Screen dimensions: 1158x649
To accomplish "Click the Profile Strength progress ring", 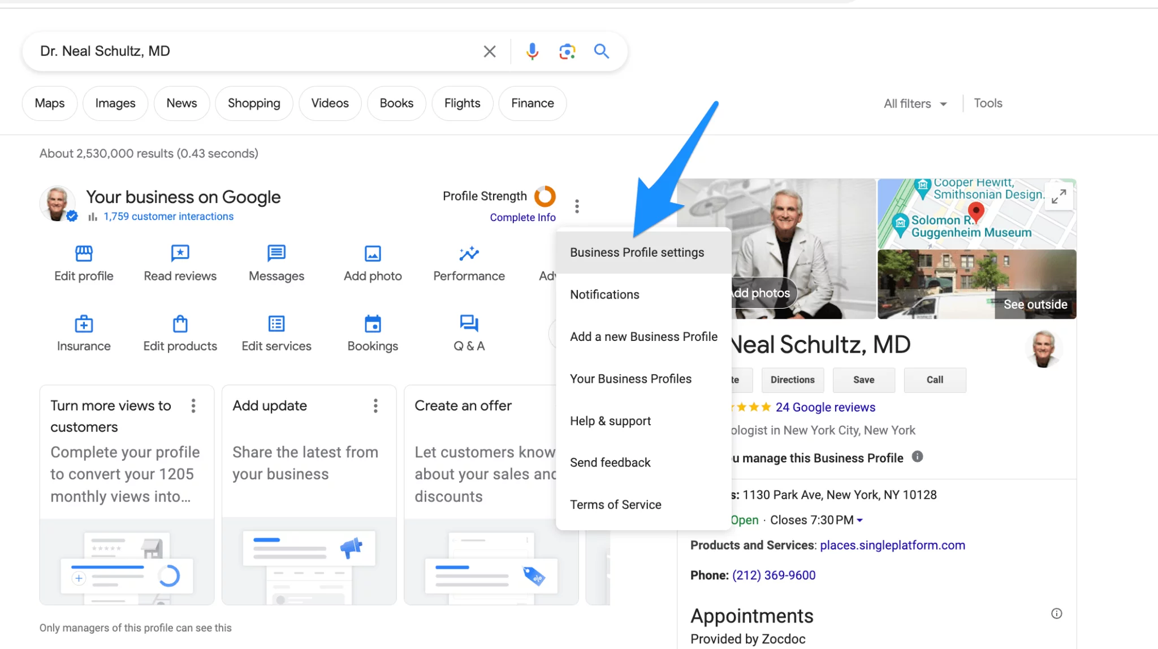I will (545, 196).
